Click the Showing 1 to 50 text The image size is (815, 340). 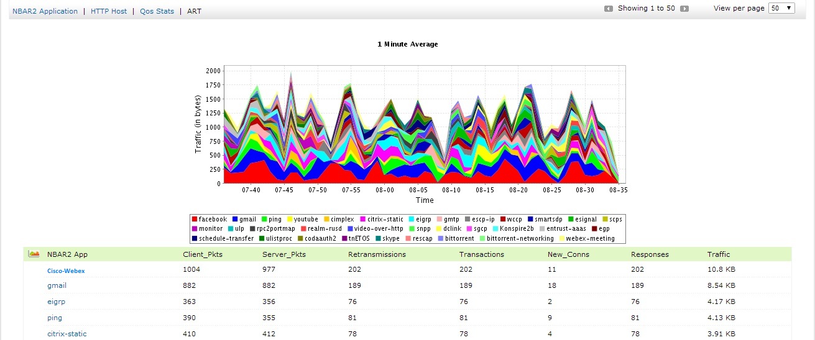point(647,9)
